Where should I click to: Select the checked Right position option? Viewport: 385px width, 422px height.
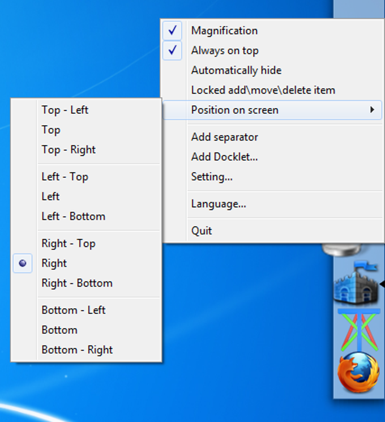click(x=86, y=263)
